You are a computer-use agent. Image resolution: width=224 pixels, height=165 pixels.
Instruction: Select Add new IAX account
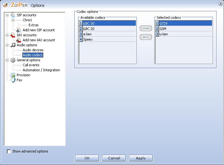pos(39,40)
